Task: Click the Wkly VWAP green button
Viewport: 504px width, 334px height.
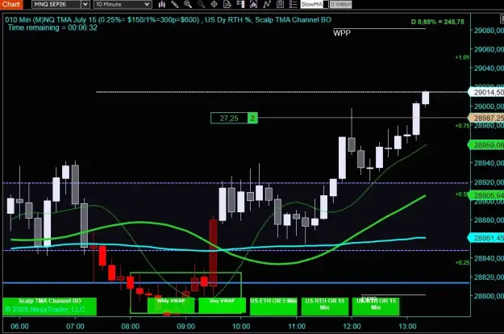Action: tap(171, 306)
